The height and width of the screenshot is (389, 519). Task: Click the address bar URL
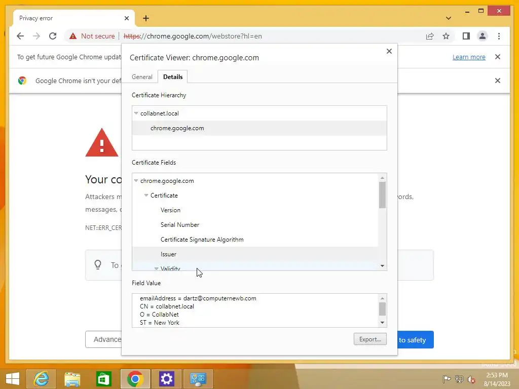coord(192,36)
